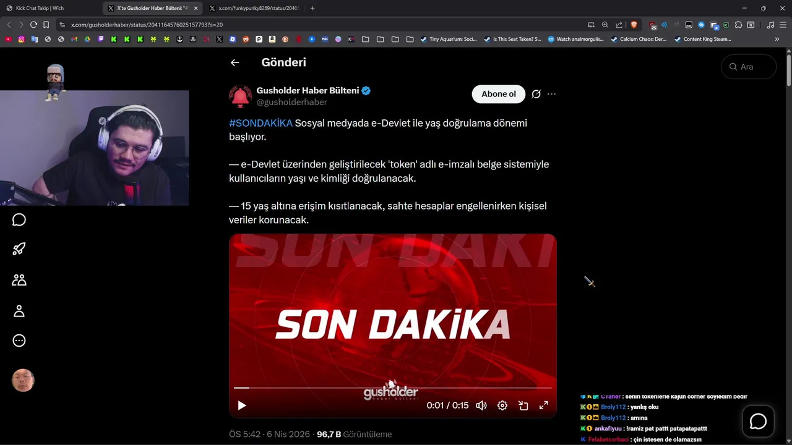
Task: Open the floating chat bubble button
Action: coord(758,422)
